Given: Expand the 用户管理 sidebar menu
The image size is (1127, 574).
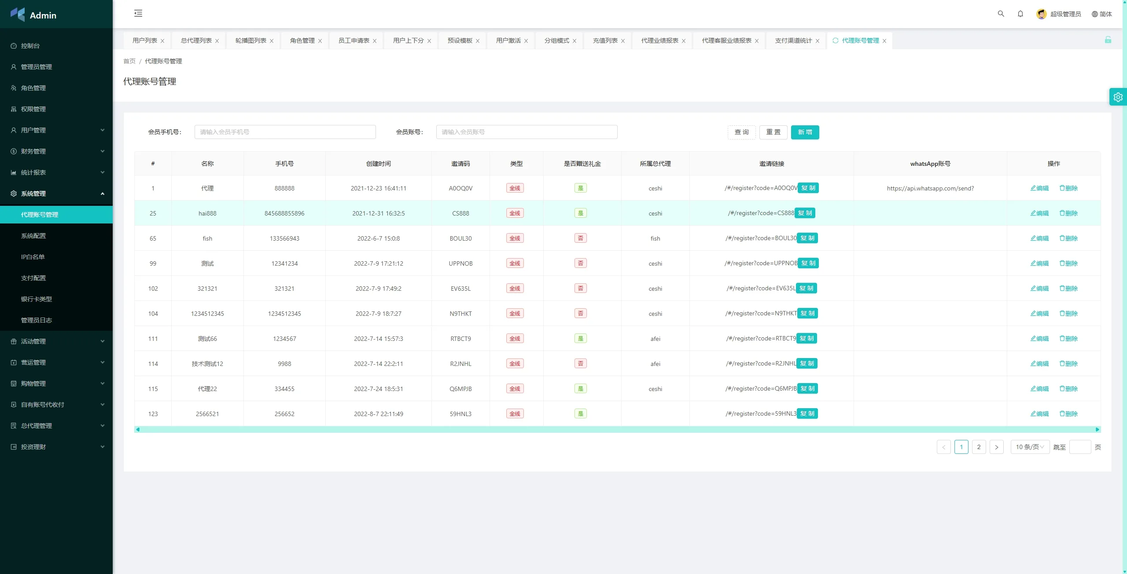Looking at the screenshot, I should 56,130.
